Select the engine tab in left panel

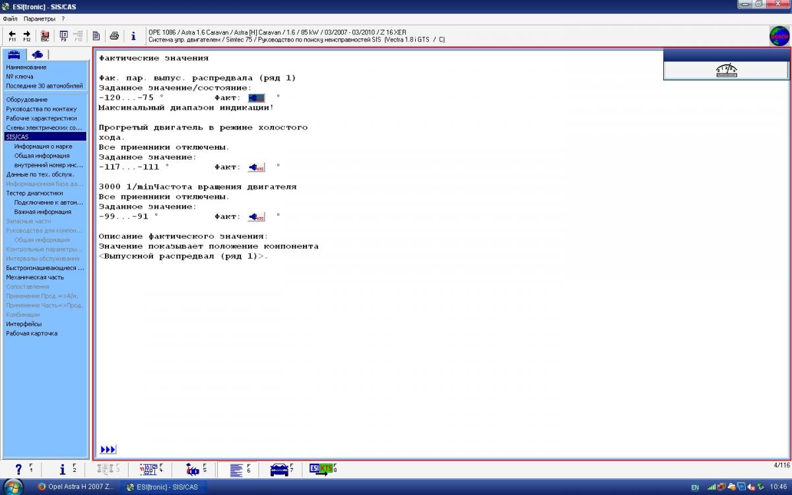[x=36, y=54]
